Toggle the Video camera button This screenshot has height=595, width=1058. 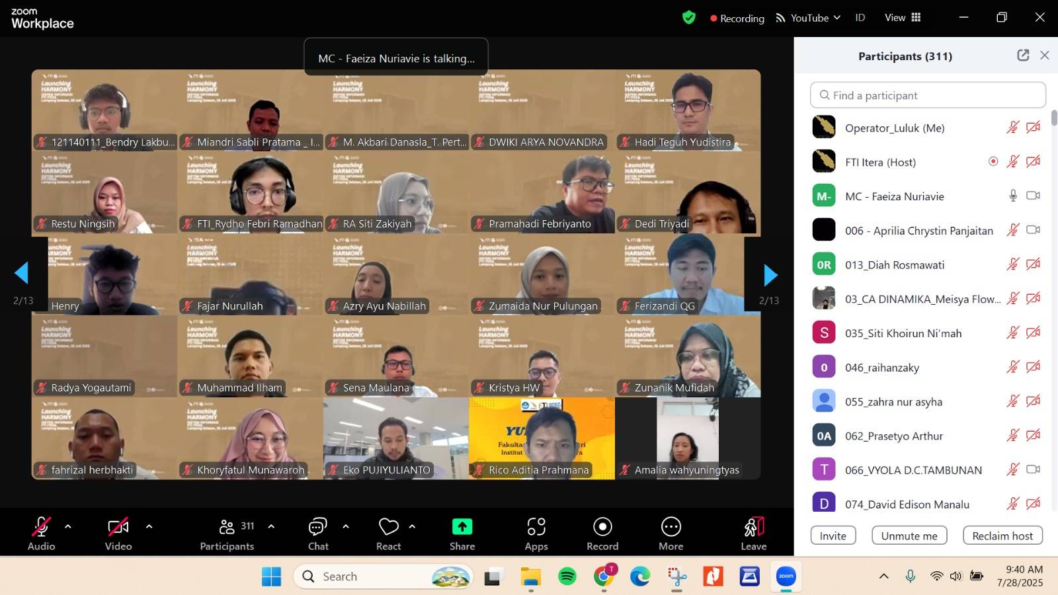tap(118, 527)
